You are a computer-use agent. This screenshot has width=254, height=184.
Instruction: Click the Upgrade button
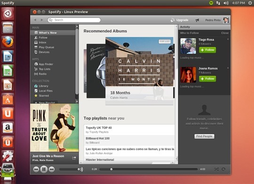(179, 20)
